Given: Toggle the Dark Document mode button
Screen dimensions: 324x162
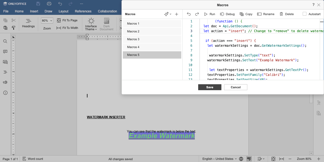Looking at the screenshot, I should (107, 24).
